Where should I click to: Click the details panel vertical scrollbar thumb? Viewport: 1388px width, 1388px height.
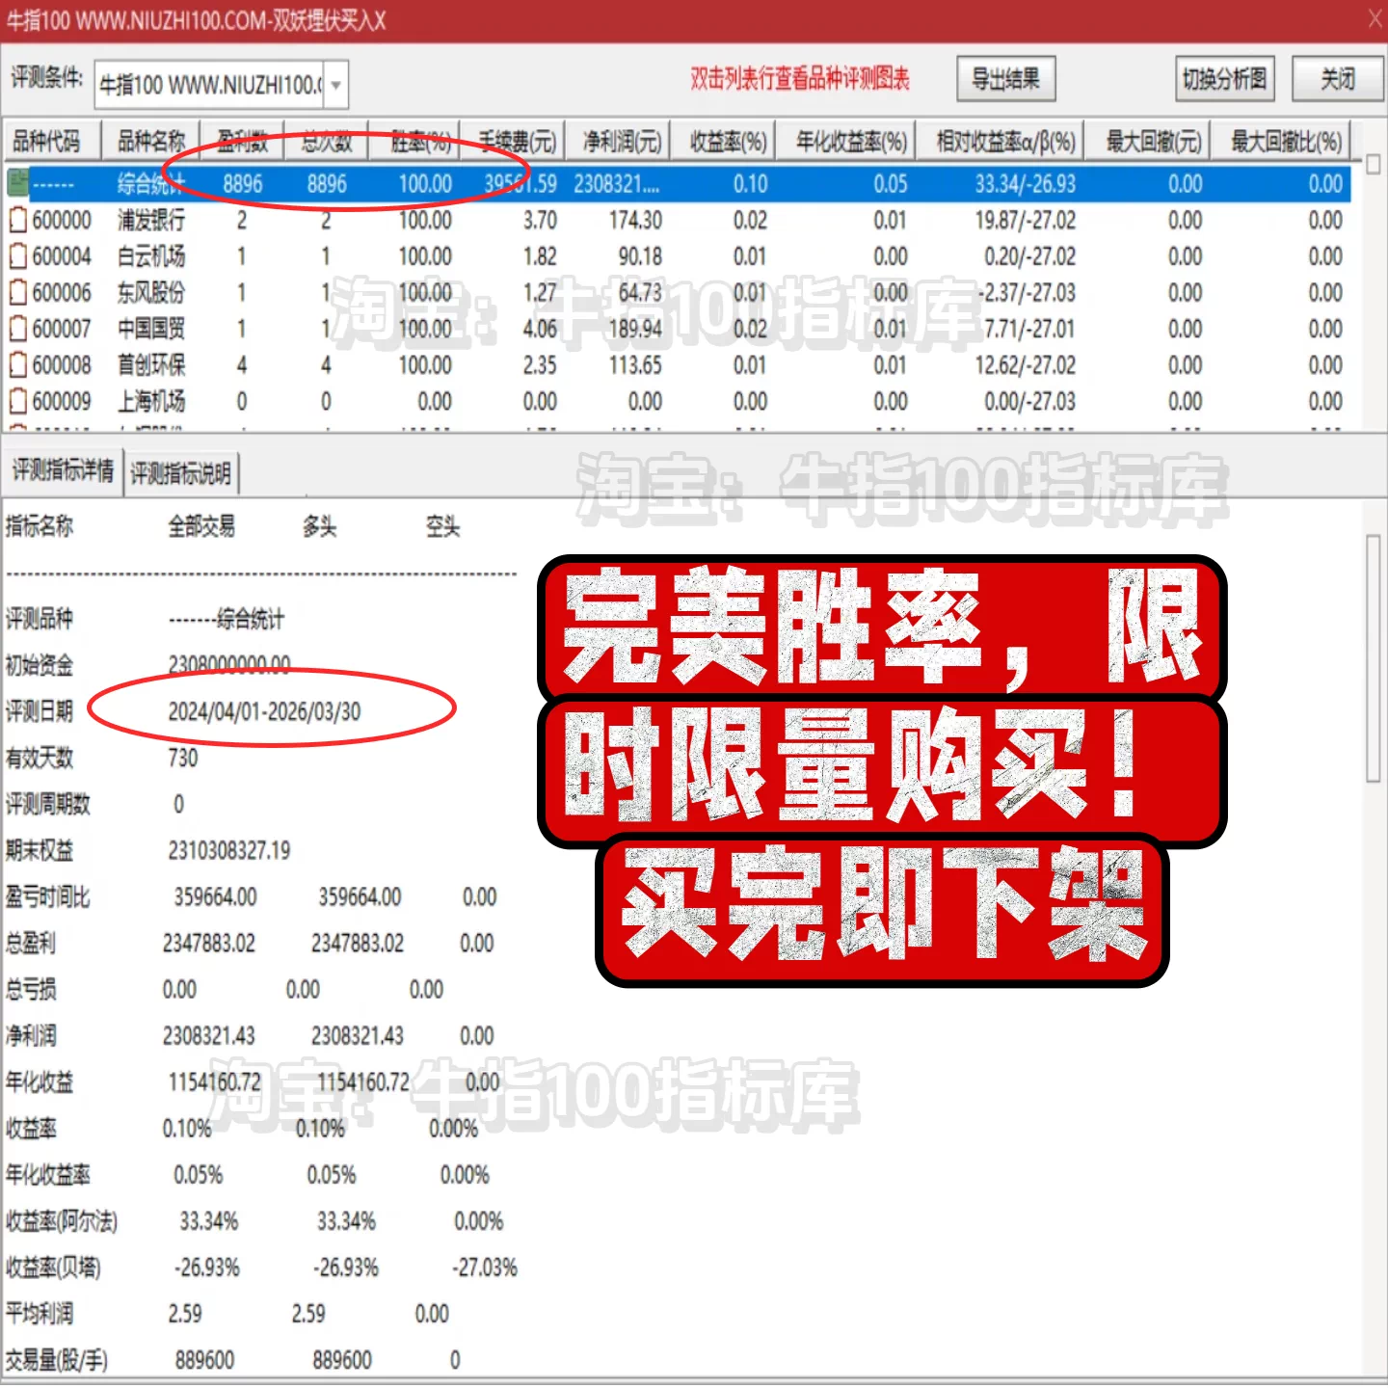tap(1374, 658)
